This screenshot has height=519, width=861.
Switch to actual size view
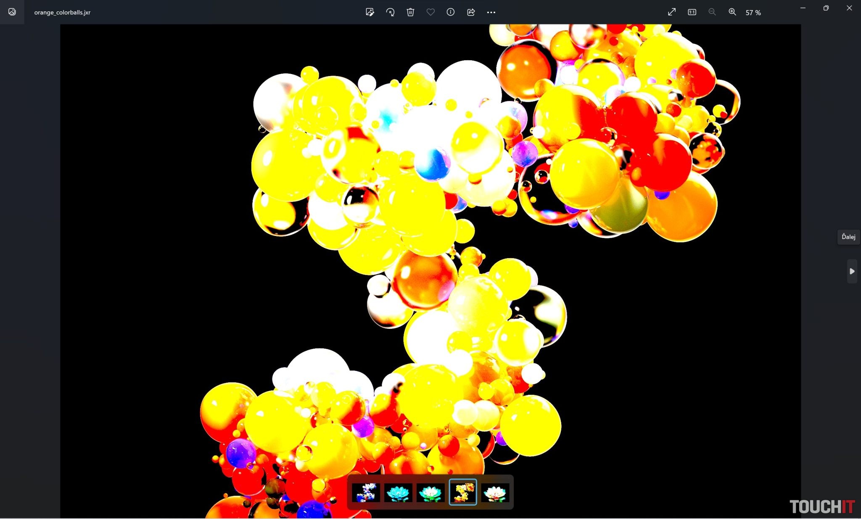692,12
